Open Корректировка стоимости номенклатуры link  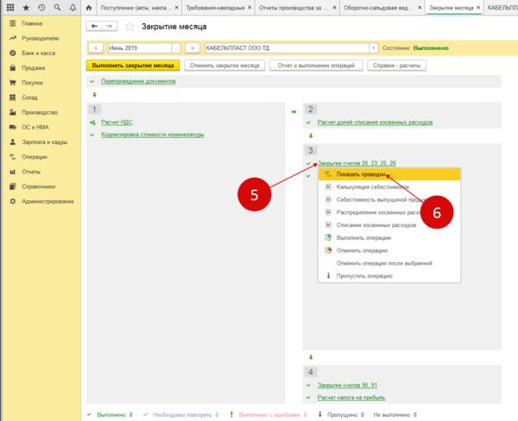152,135
